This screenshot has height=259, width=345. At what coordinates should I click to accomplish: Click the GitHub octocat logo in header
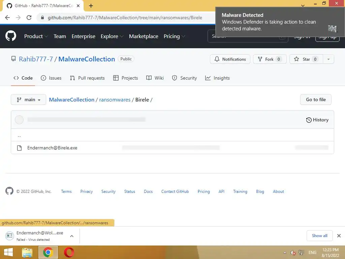10,36
